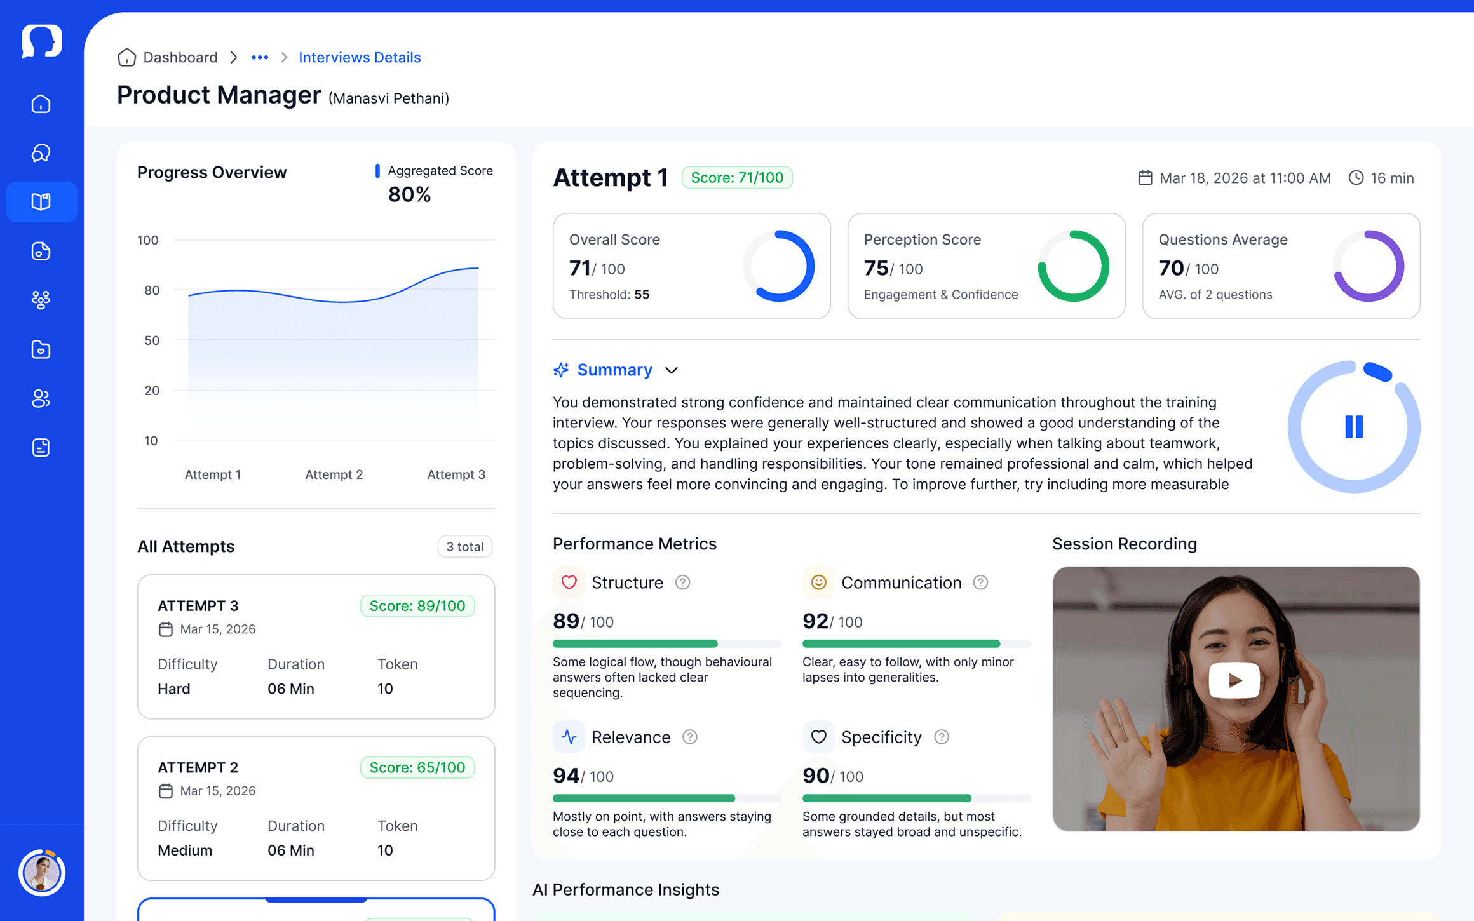Viewport: 1474px width, 921px height.
Task: Click the Structure score progress bar
Action: coord(667,643)
